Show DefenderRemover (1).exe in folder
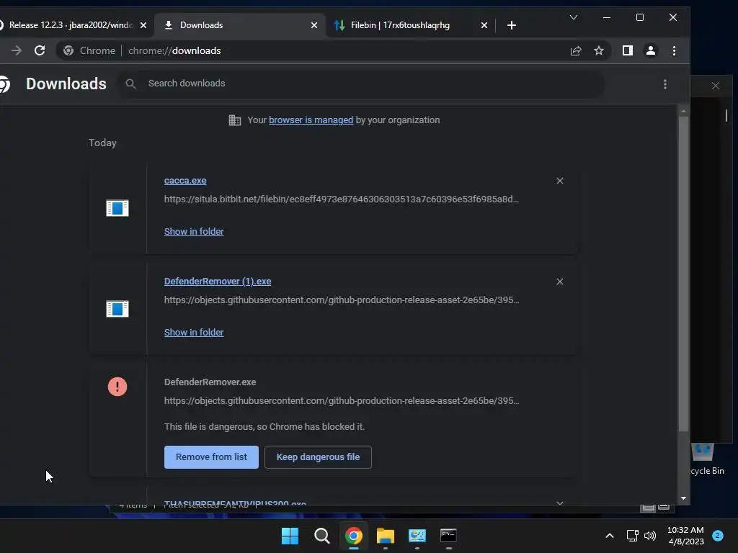Screen dimensions: 738x553 coord(194,333)
